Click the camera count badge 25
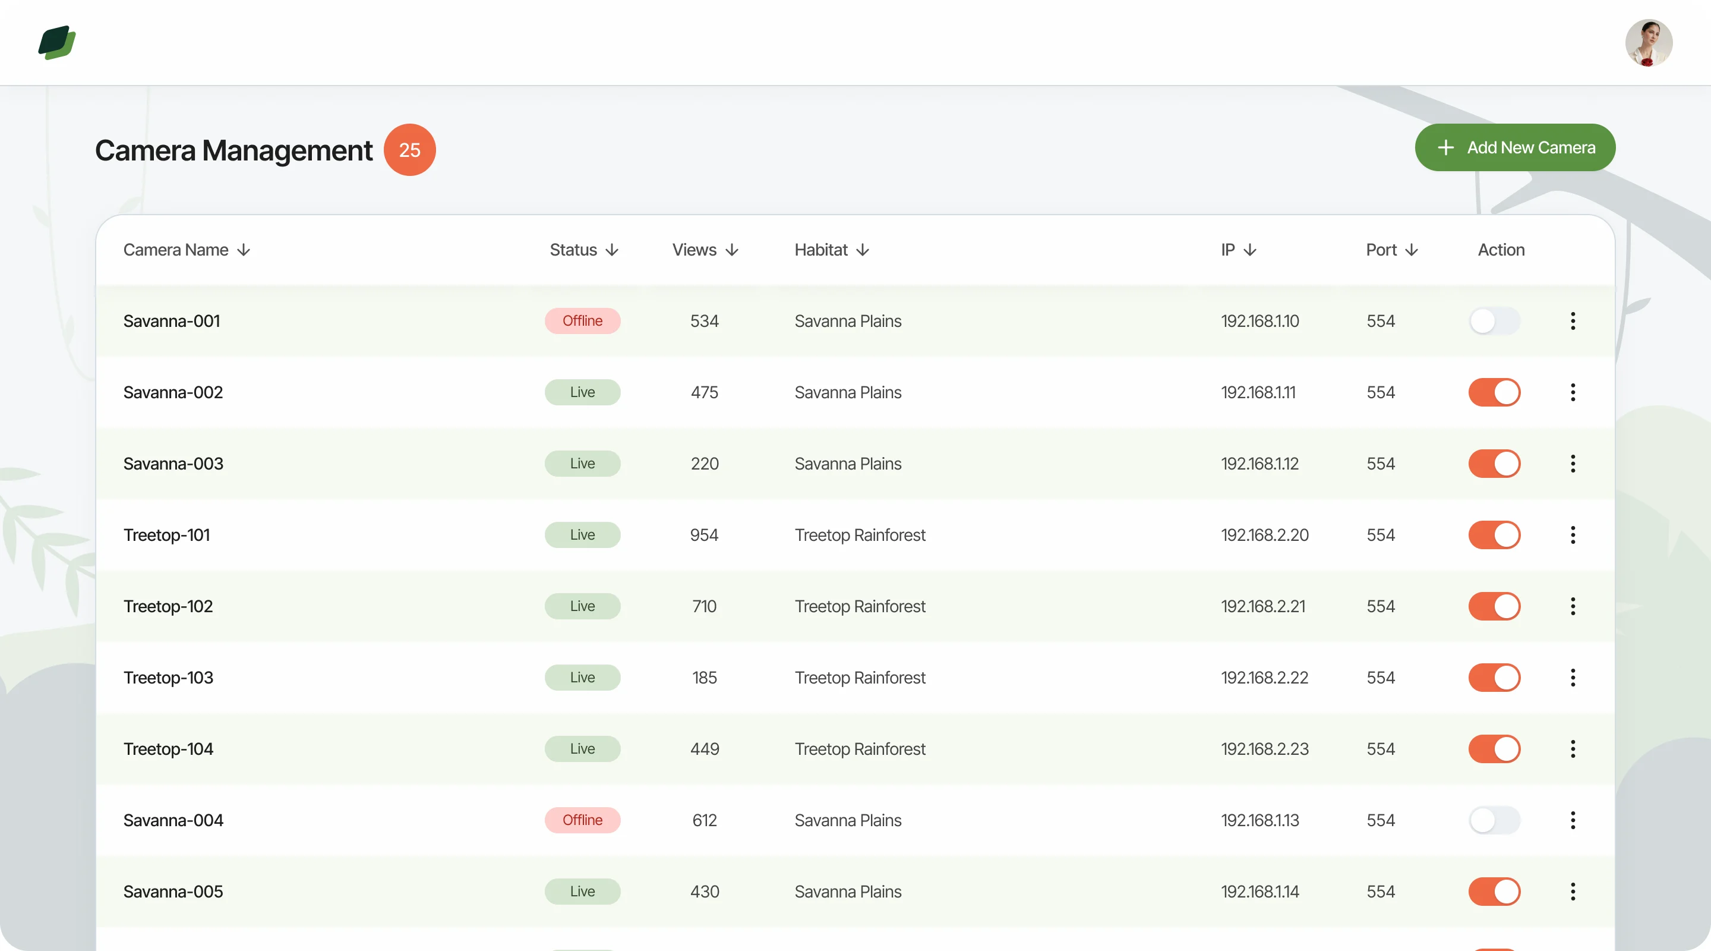1711x951 pixels. 410,150
